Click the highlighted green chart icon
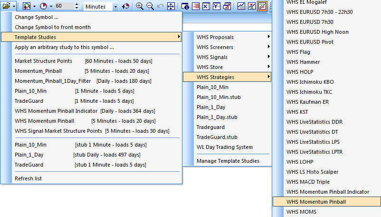Viewport: 381px width, 217px height. 262,6
